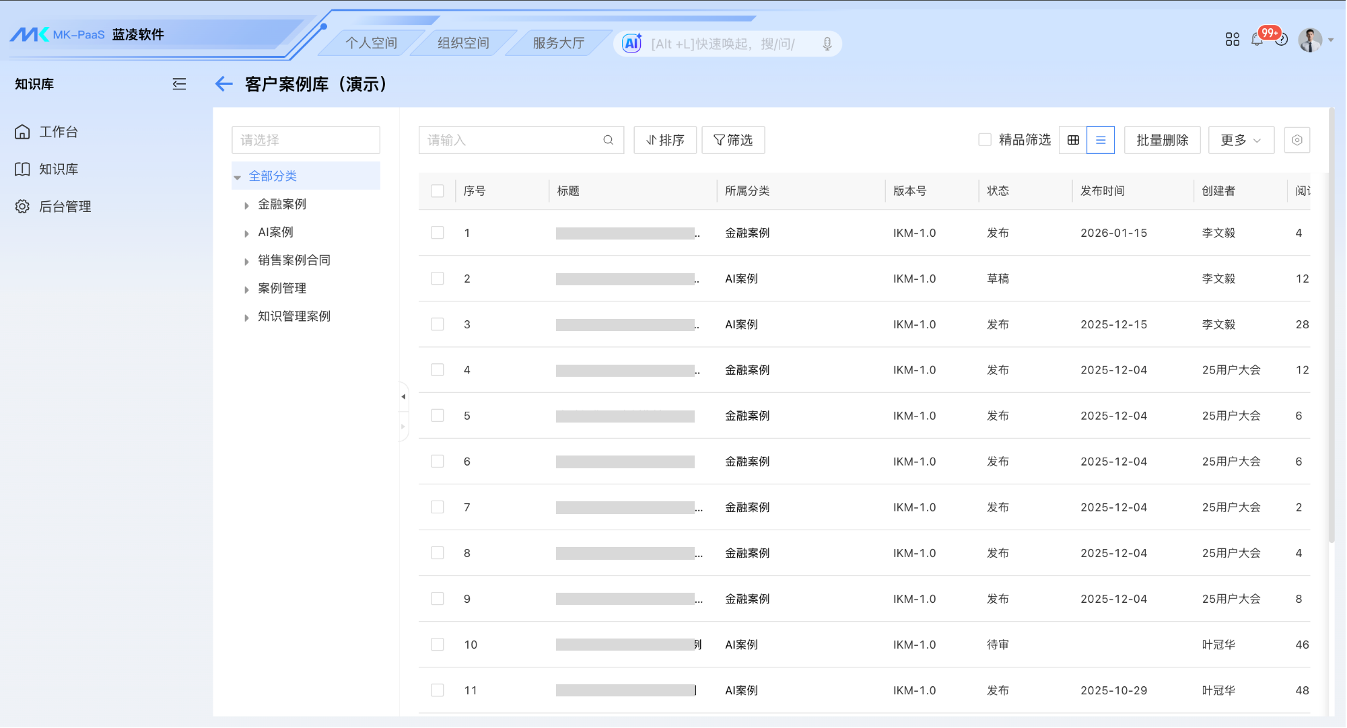Click the 状态 column header
The height and width of the screenshot is (728, 1347).
tap(998, 191)
